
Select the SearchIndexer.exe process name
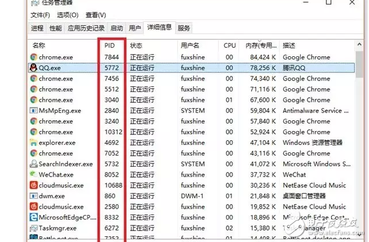click(x=66, y=164)
